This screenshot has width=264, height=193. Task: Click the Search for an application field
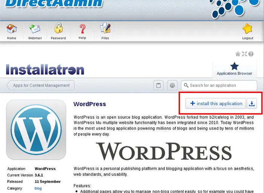click(219, 85)
